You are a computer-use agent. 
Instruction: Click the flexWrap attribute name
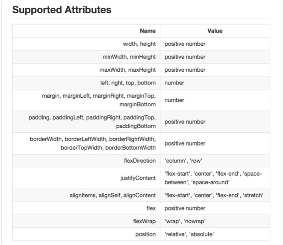pos(144,222)
